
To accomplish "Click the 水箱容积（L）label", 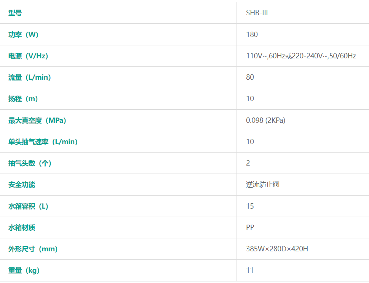I will (29, 206).
